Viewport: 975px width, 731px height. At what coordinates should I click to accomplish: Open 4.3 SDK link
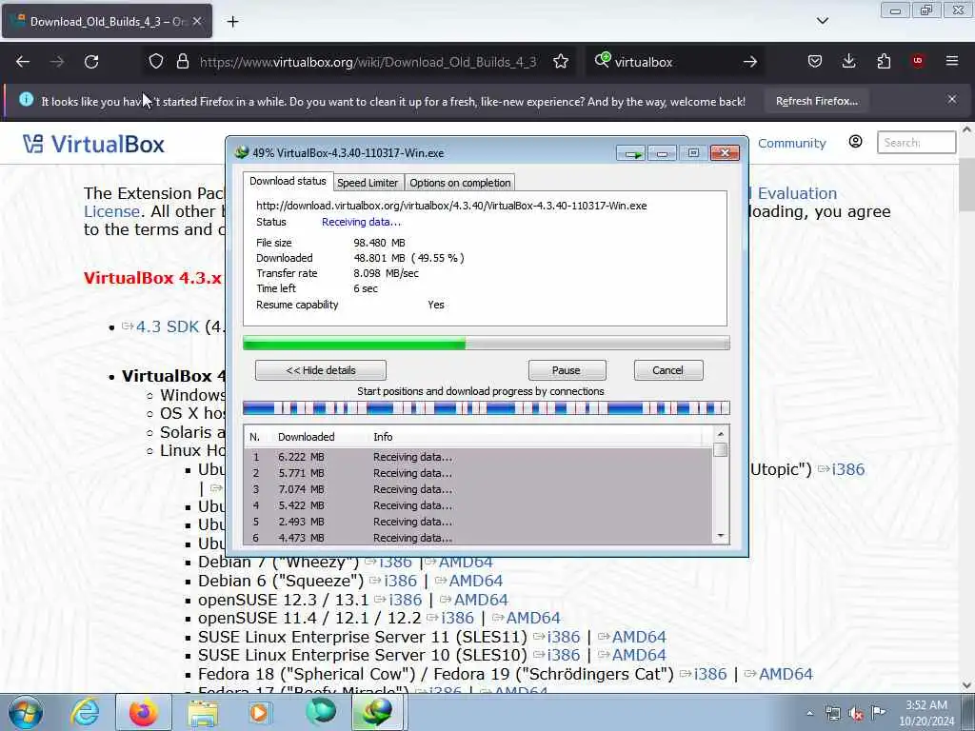pos(168,327)
